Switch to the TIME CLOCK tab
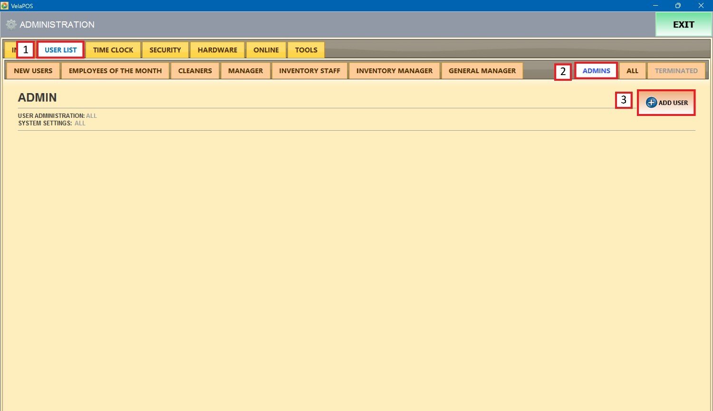Screen dimensions: 713x411 [113, 50]
